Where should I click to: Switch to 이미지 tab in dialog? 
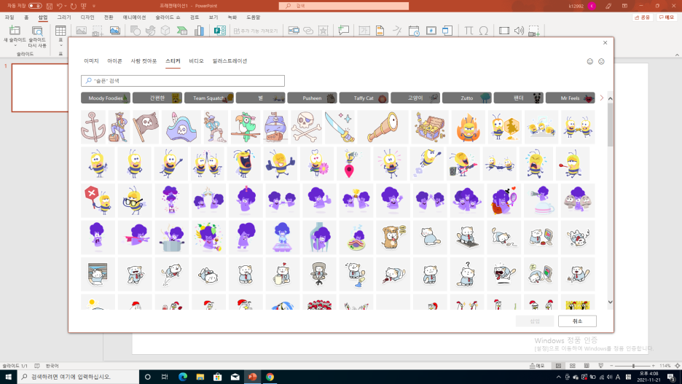(91, 61)
